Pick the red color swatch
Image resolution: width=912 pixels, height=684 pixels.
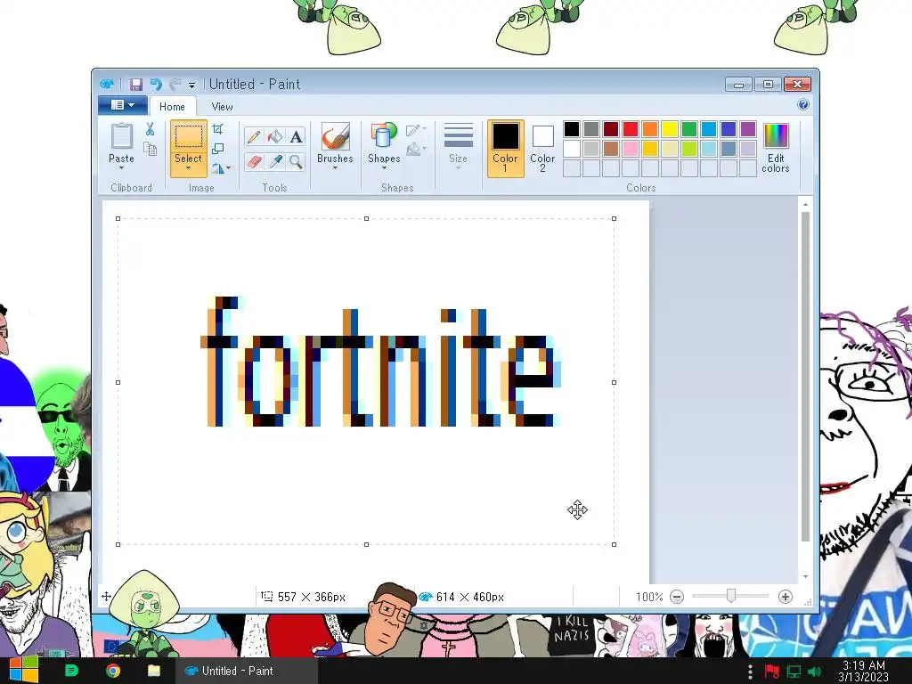coord(631,129)
